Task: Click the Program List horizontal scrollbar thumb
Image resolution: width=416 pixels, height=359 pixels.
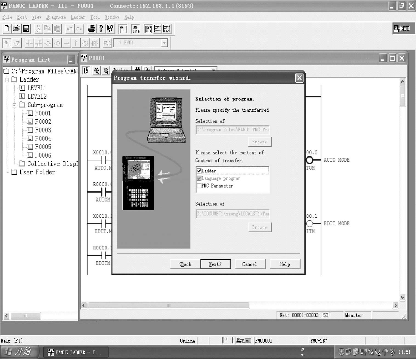Action: point(26,316)
